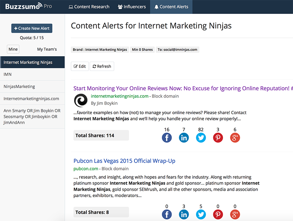293x221 pixels.
Task: Open the Influencers tab
Action: pos(132,7)
